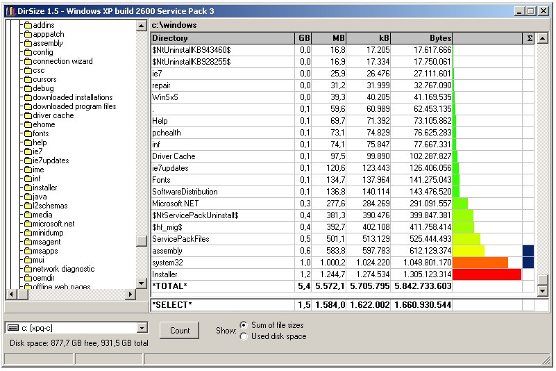The height and width of the screenshot is (371, 556).
Task: Select the microsoft.net tree item
Action: [x=53, y=224]
